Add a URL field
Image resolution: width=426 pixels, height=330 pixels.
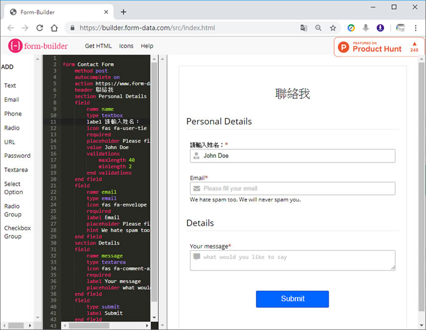(10, 142)
